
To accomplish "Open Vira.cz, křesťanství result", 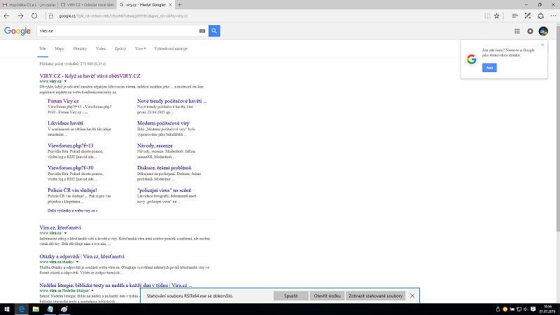I will (60, 227).
